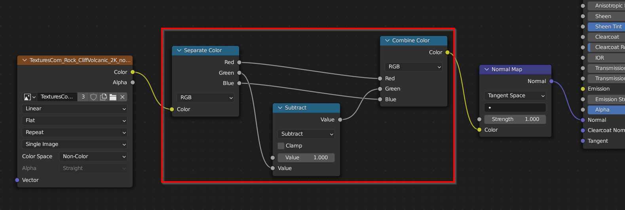Click the Normal output socket on Normal Map

point(551,81)
